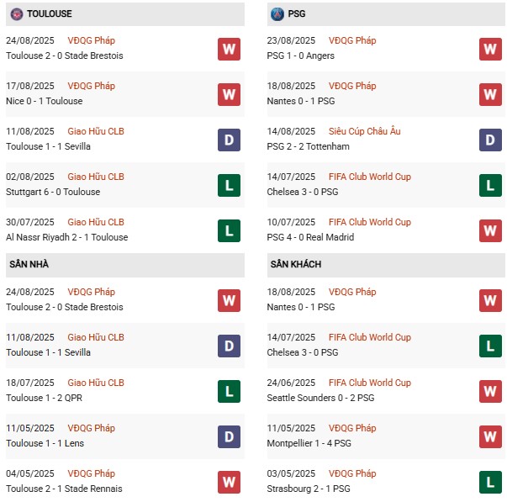Select the PSG SÂN KHÁCH section header

click(296, 265)
